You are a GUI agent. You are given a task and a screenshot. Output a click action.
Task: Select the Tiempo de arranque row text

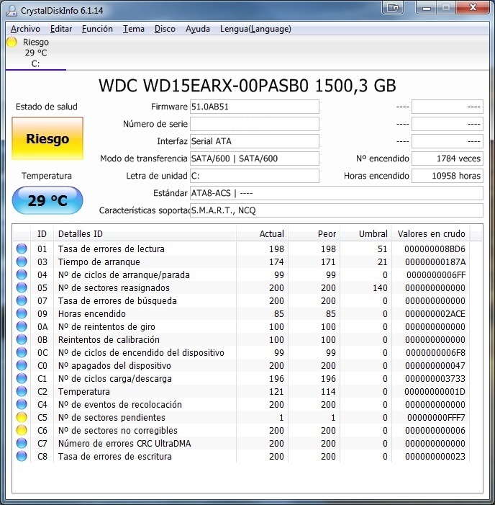[99, 262]
